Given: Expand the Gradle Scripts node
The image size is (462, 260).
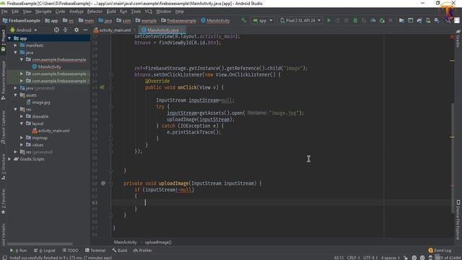Looking at the screenshot, I should click(9, 159).
